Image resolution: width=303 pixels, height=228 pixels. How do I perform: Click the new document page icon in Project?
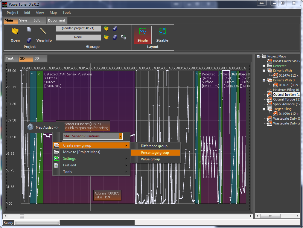coord(29,29)
